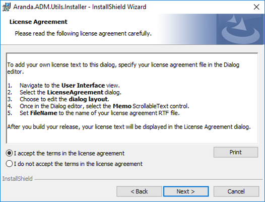Screen dimensions: 265x202
Task: Click the installer icon in the title bar
Action: (6, 7)
